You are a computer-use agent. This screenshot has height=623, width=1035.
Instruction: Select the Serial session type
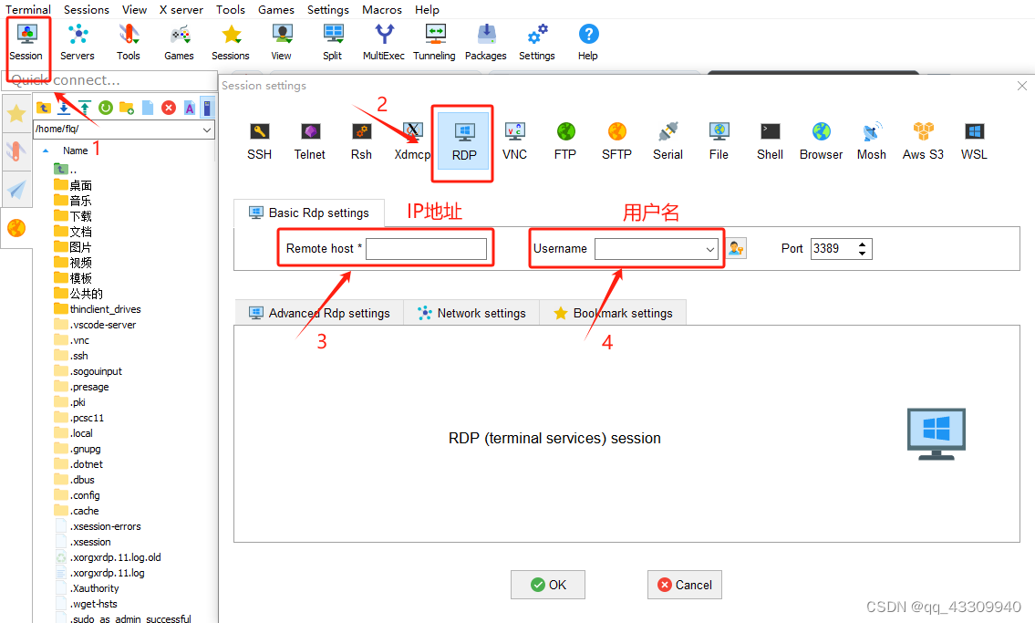[668, 142]
